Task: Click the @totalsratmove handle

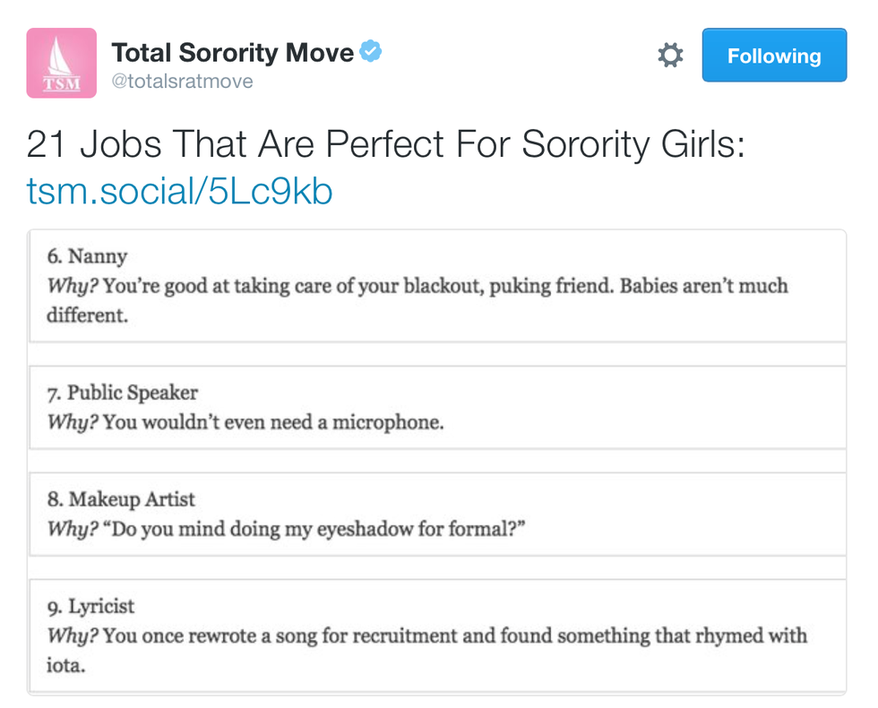Action: (x=182, y=82)
